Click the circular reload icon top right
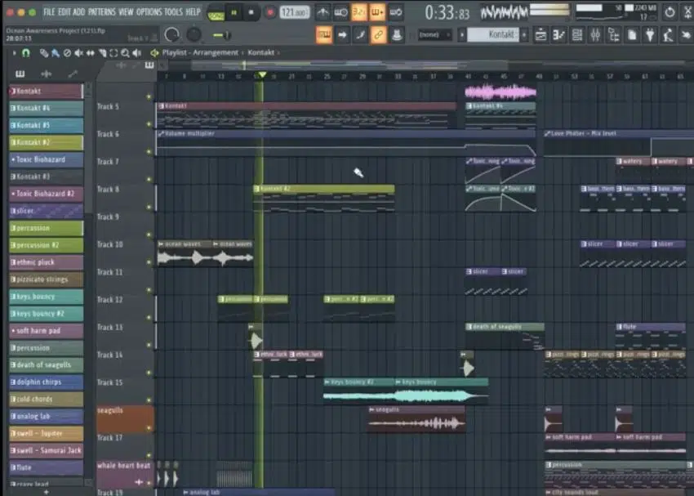Image resolution: width=694 pixels, height=496 pixels. tap(670, 12)
